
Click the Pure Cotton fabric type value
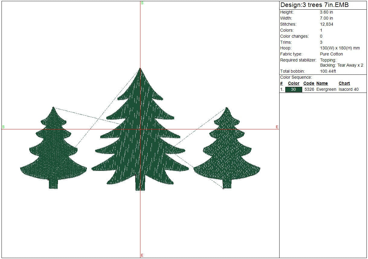[331, 54]
